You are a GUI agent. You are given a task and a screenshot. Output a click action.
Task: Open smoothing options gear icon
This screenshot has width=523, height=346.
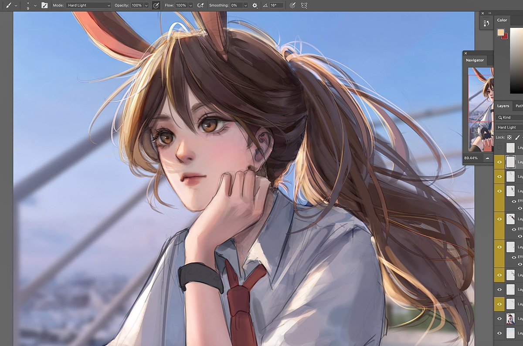tap(255, 5)
